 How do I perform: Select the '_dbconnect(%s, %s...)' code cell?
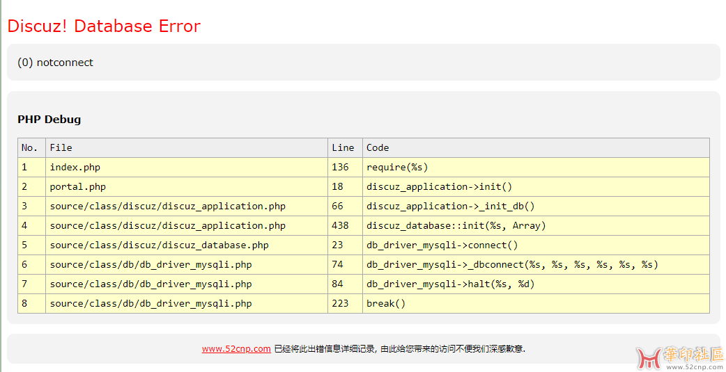coord(536,265)
